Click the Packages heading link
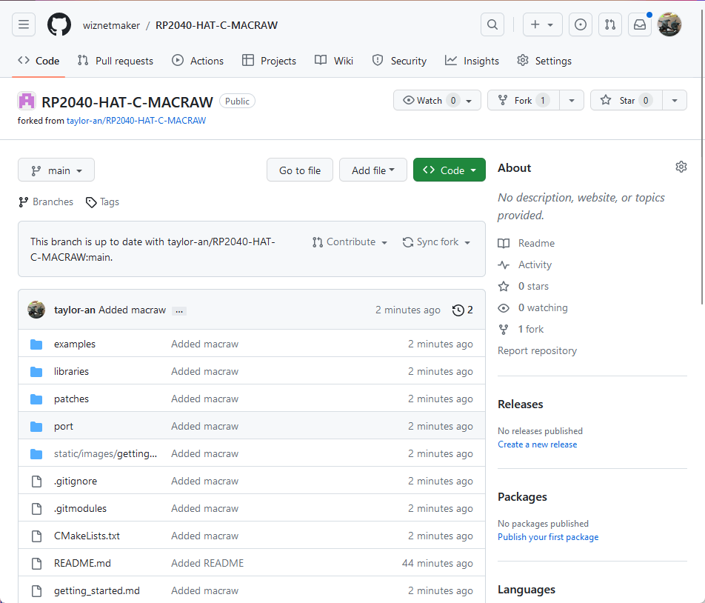705x603 pixels. [x=523, y=497]
